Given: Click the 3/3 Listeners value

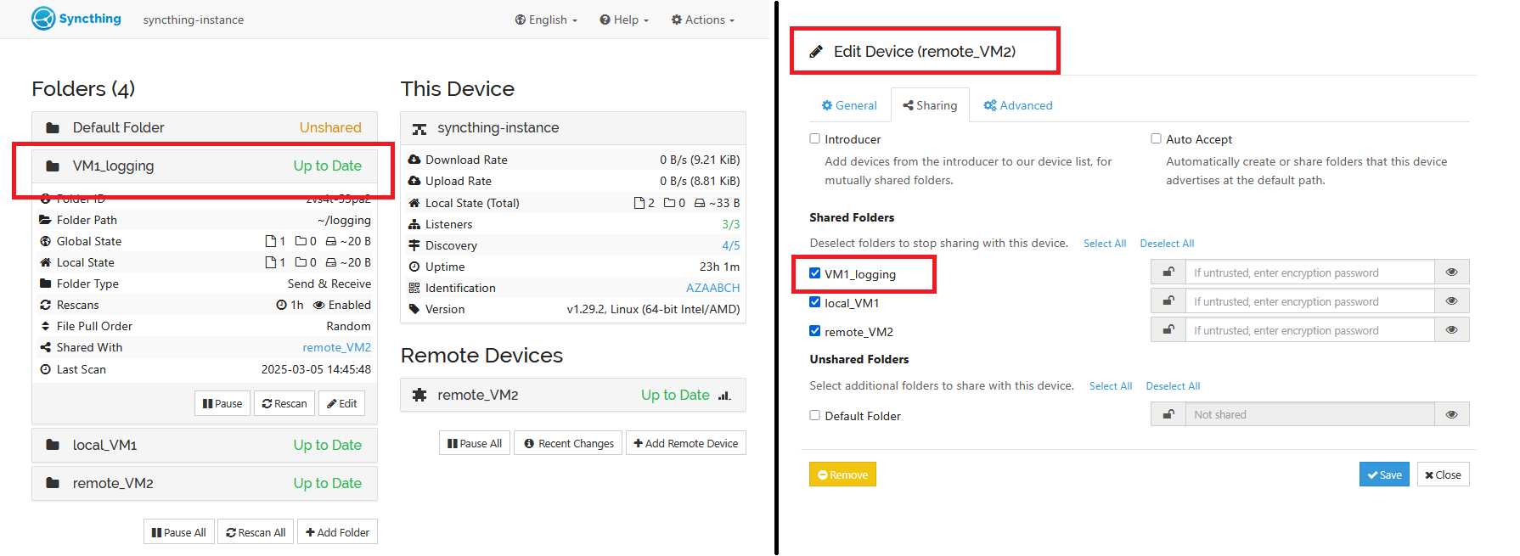Looking at the screenshot, I should click(731, 224).
